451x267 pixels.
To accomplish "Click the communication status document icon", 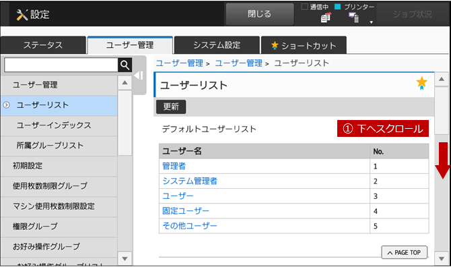I will tap(326, 18).
